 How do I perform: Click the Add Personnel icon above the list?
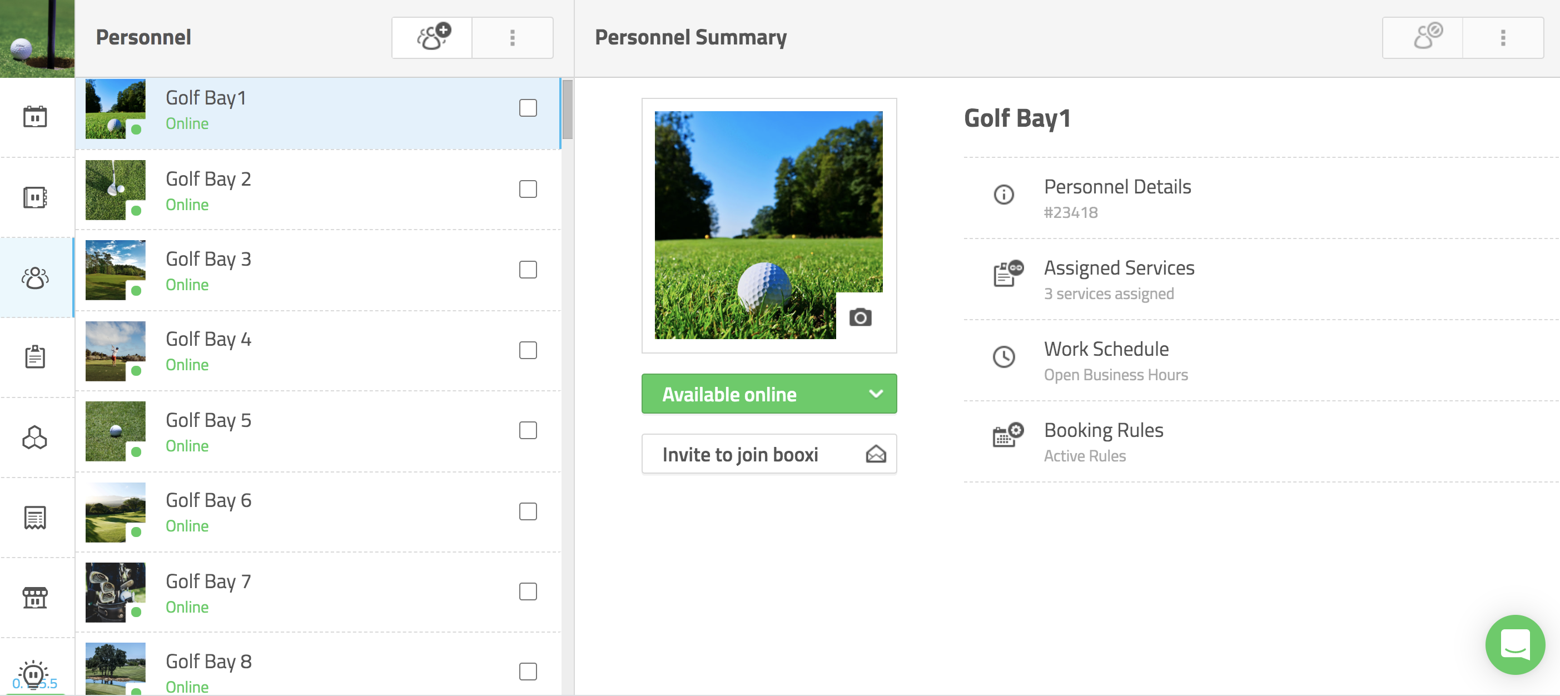pyautogui.click(x=431, y=38)
